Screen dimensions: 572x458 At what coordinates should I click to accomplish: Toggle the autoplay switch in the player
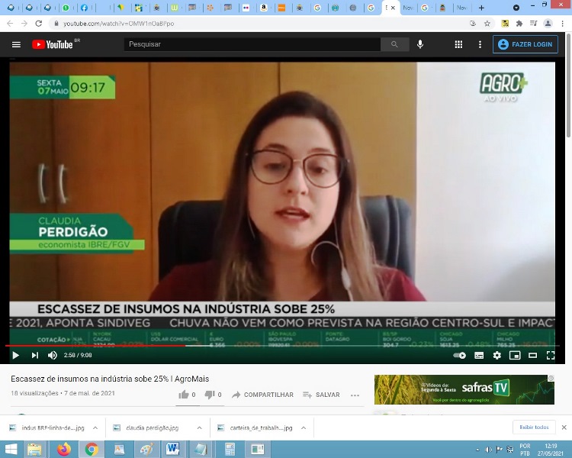460,356
